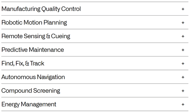Click the Predictive Maintenance heading
The height and width of the screenshot is (112, 189).
(x=32, y=50)
